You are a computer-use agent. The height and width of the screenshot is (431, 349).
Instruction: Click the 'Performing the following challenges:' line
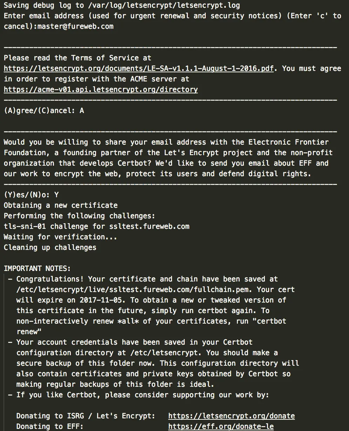coord(80,216)
